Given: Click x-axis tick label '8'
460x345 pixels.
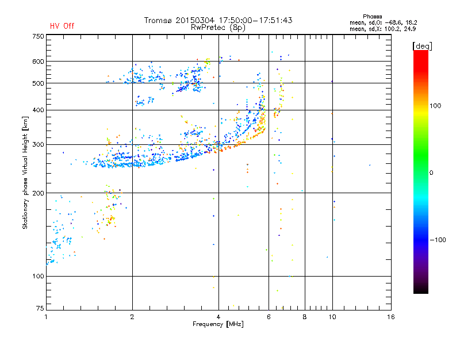Looking at the screenshot, I should click(x=305, y=317).
